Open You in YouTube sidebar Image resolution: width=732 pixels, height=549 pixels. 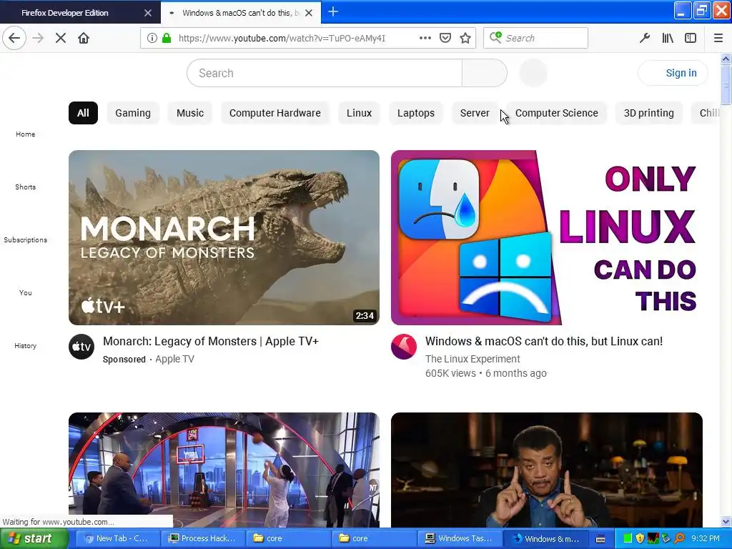coord(25,292)
